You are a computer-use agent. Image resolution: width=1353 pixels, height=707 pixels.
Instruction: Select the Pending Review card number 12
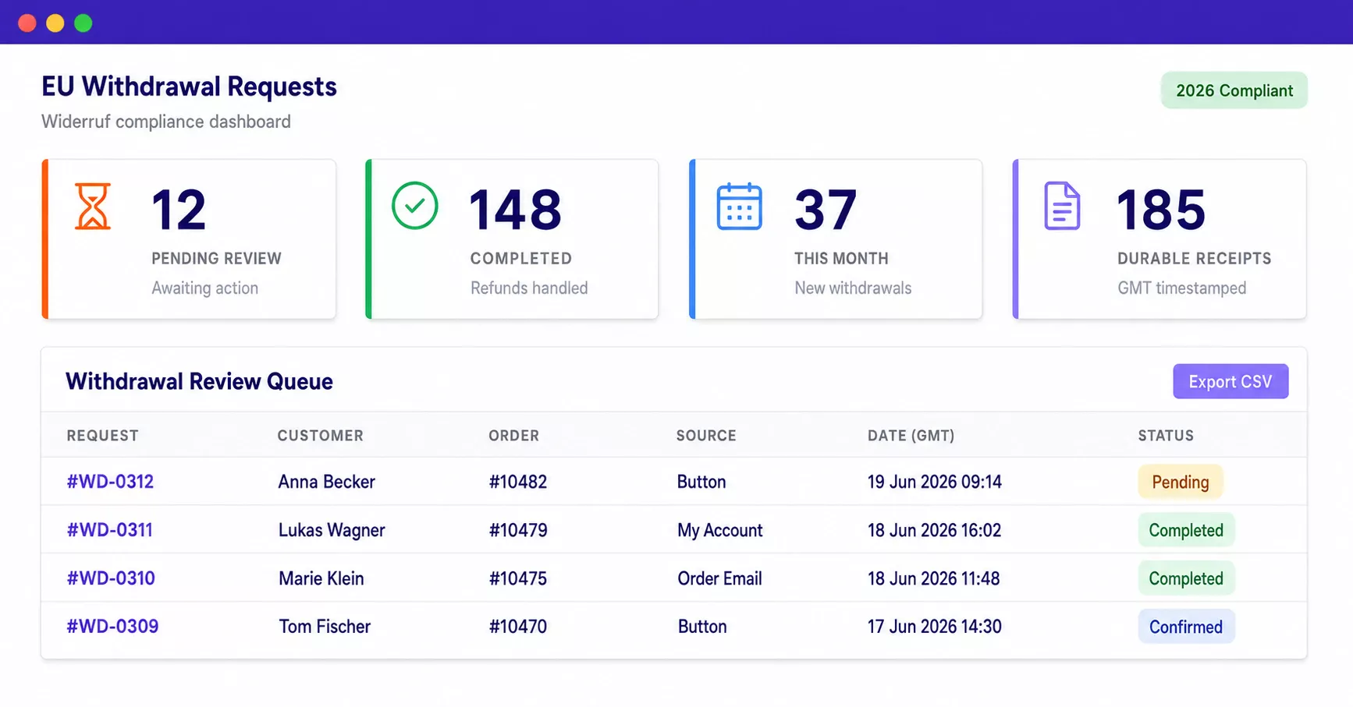tap(179, 210)
